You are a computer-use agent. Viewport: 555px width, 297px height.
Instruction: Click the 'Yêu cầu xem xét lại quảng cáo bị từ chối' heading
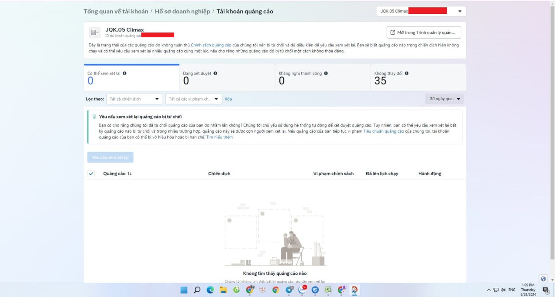[x=140, y=117]
